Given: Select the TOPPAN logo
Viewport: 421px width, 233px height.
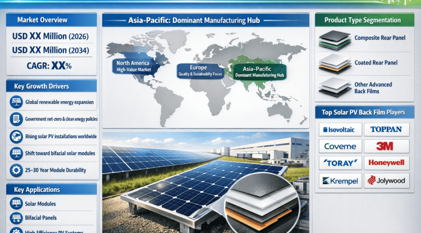Looking at the screenshot, I should click(x=386, y=129).
